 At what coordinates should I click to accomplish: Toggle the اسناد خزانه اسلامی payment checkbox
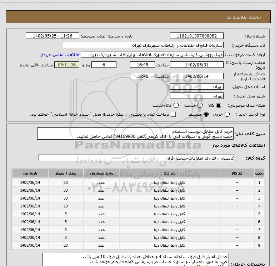173,114
